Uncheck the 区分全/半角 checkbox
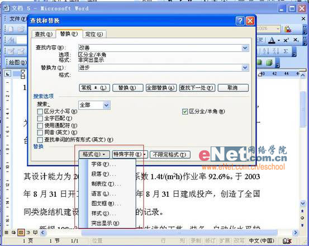This screenshot has width=309, height=246. [184, 112]
